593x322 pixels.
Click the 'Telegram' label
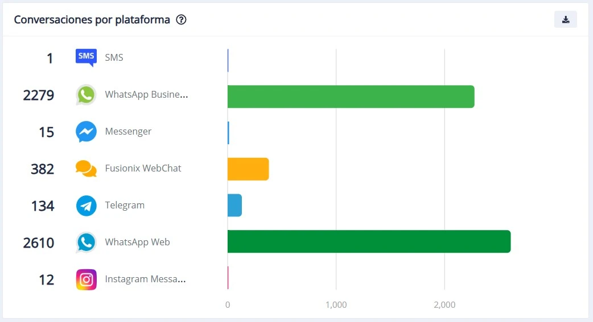pos(125,205)
